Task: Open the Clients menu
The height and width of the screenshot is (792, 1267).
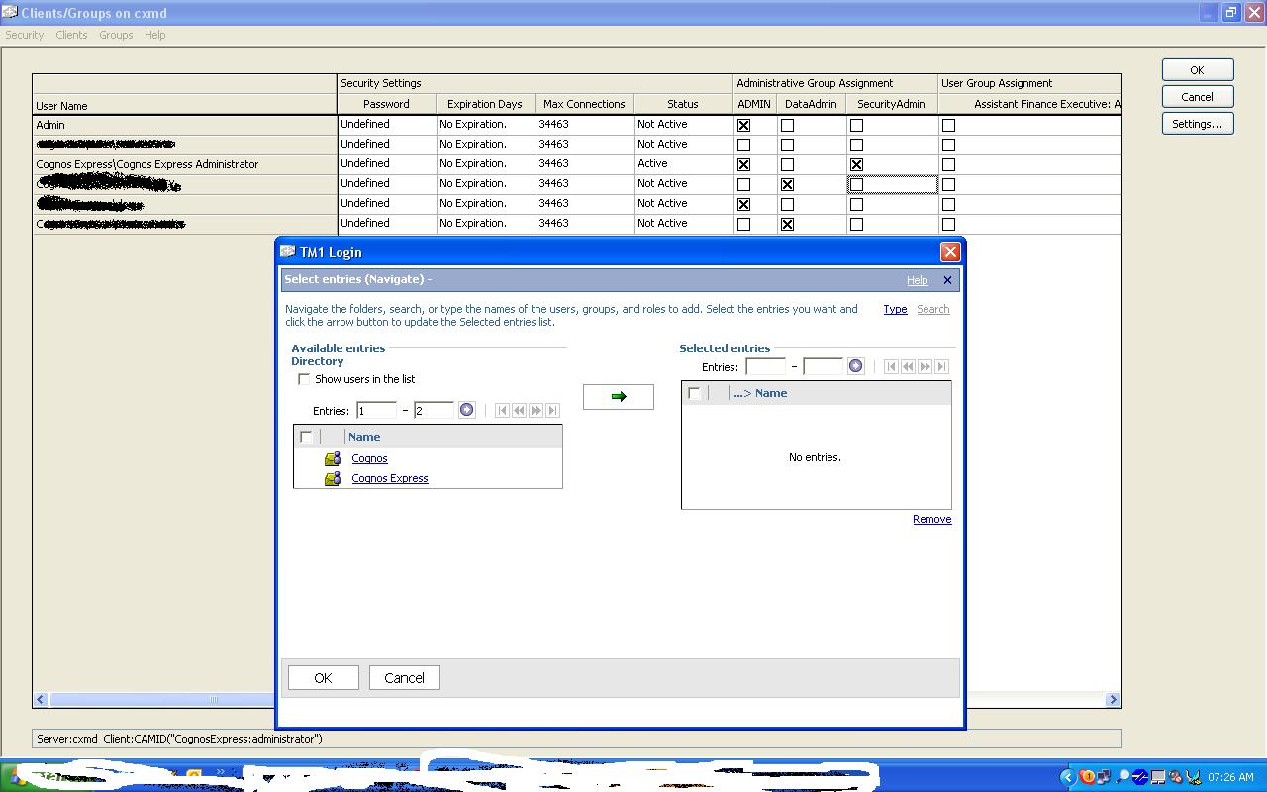Action: point(71,35)
